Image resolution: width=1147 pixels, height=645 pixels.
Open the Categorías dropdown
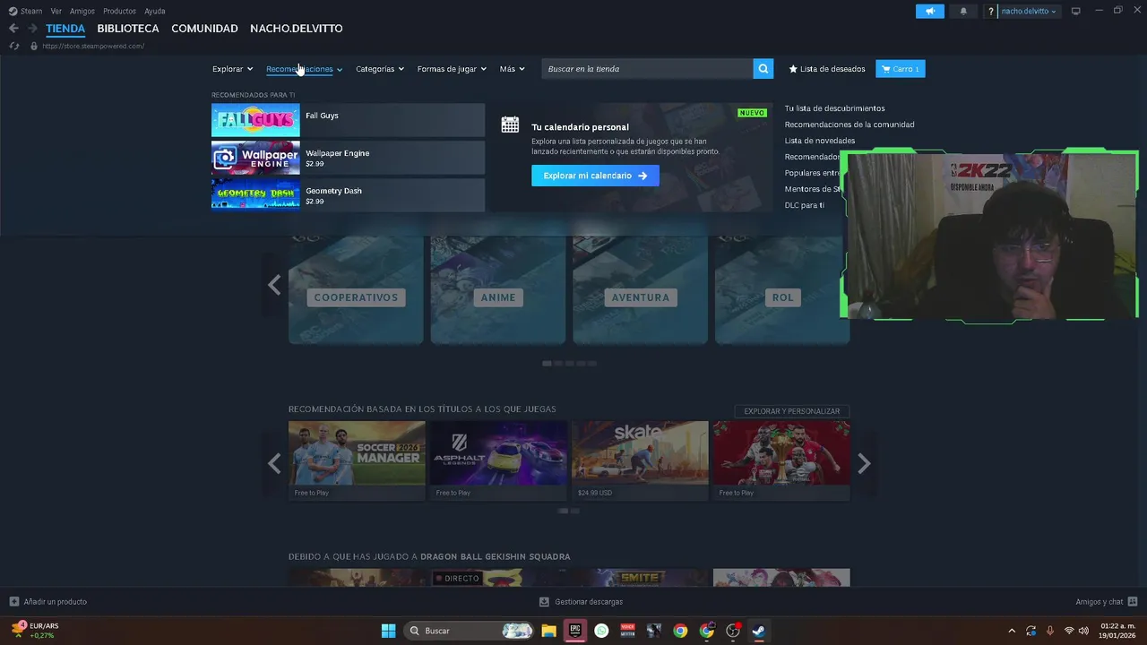[x=380, y=69]
